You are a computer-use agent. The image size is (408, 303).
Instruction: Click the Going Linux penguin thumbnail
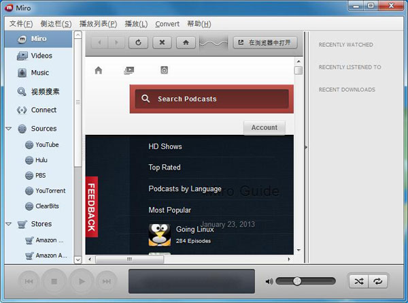160,235
